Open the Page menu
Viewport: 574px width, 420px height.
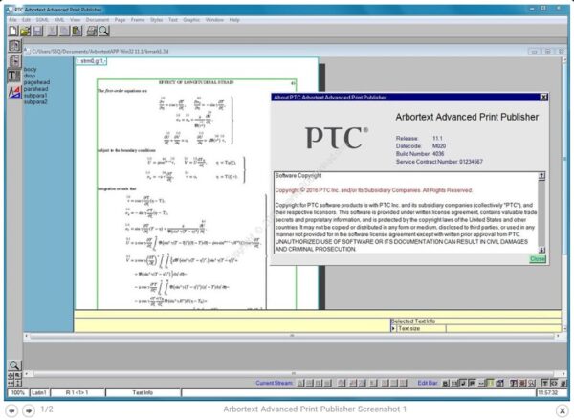point(121,20)
